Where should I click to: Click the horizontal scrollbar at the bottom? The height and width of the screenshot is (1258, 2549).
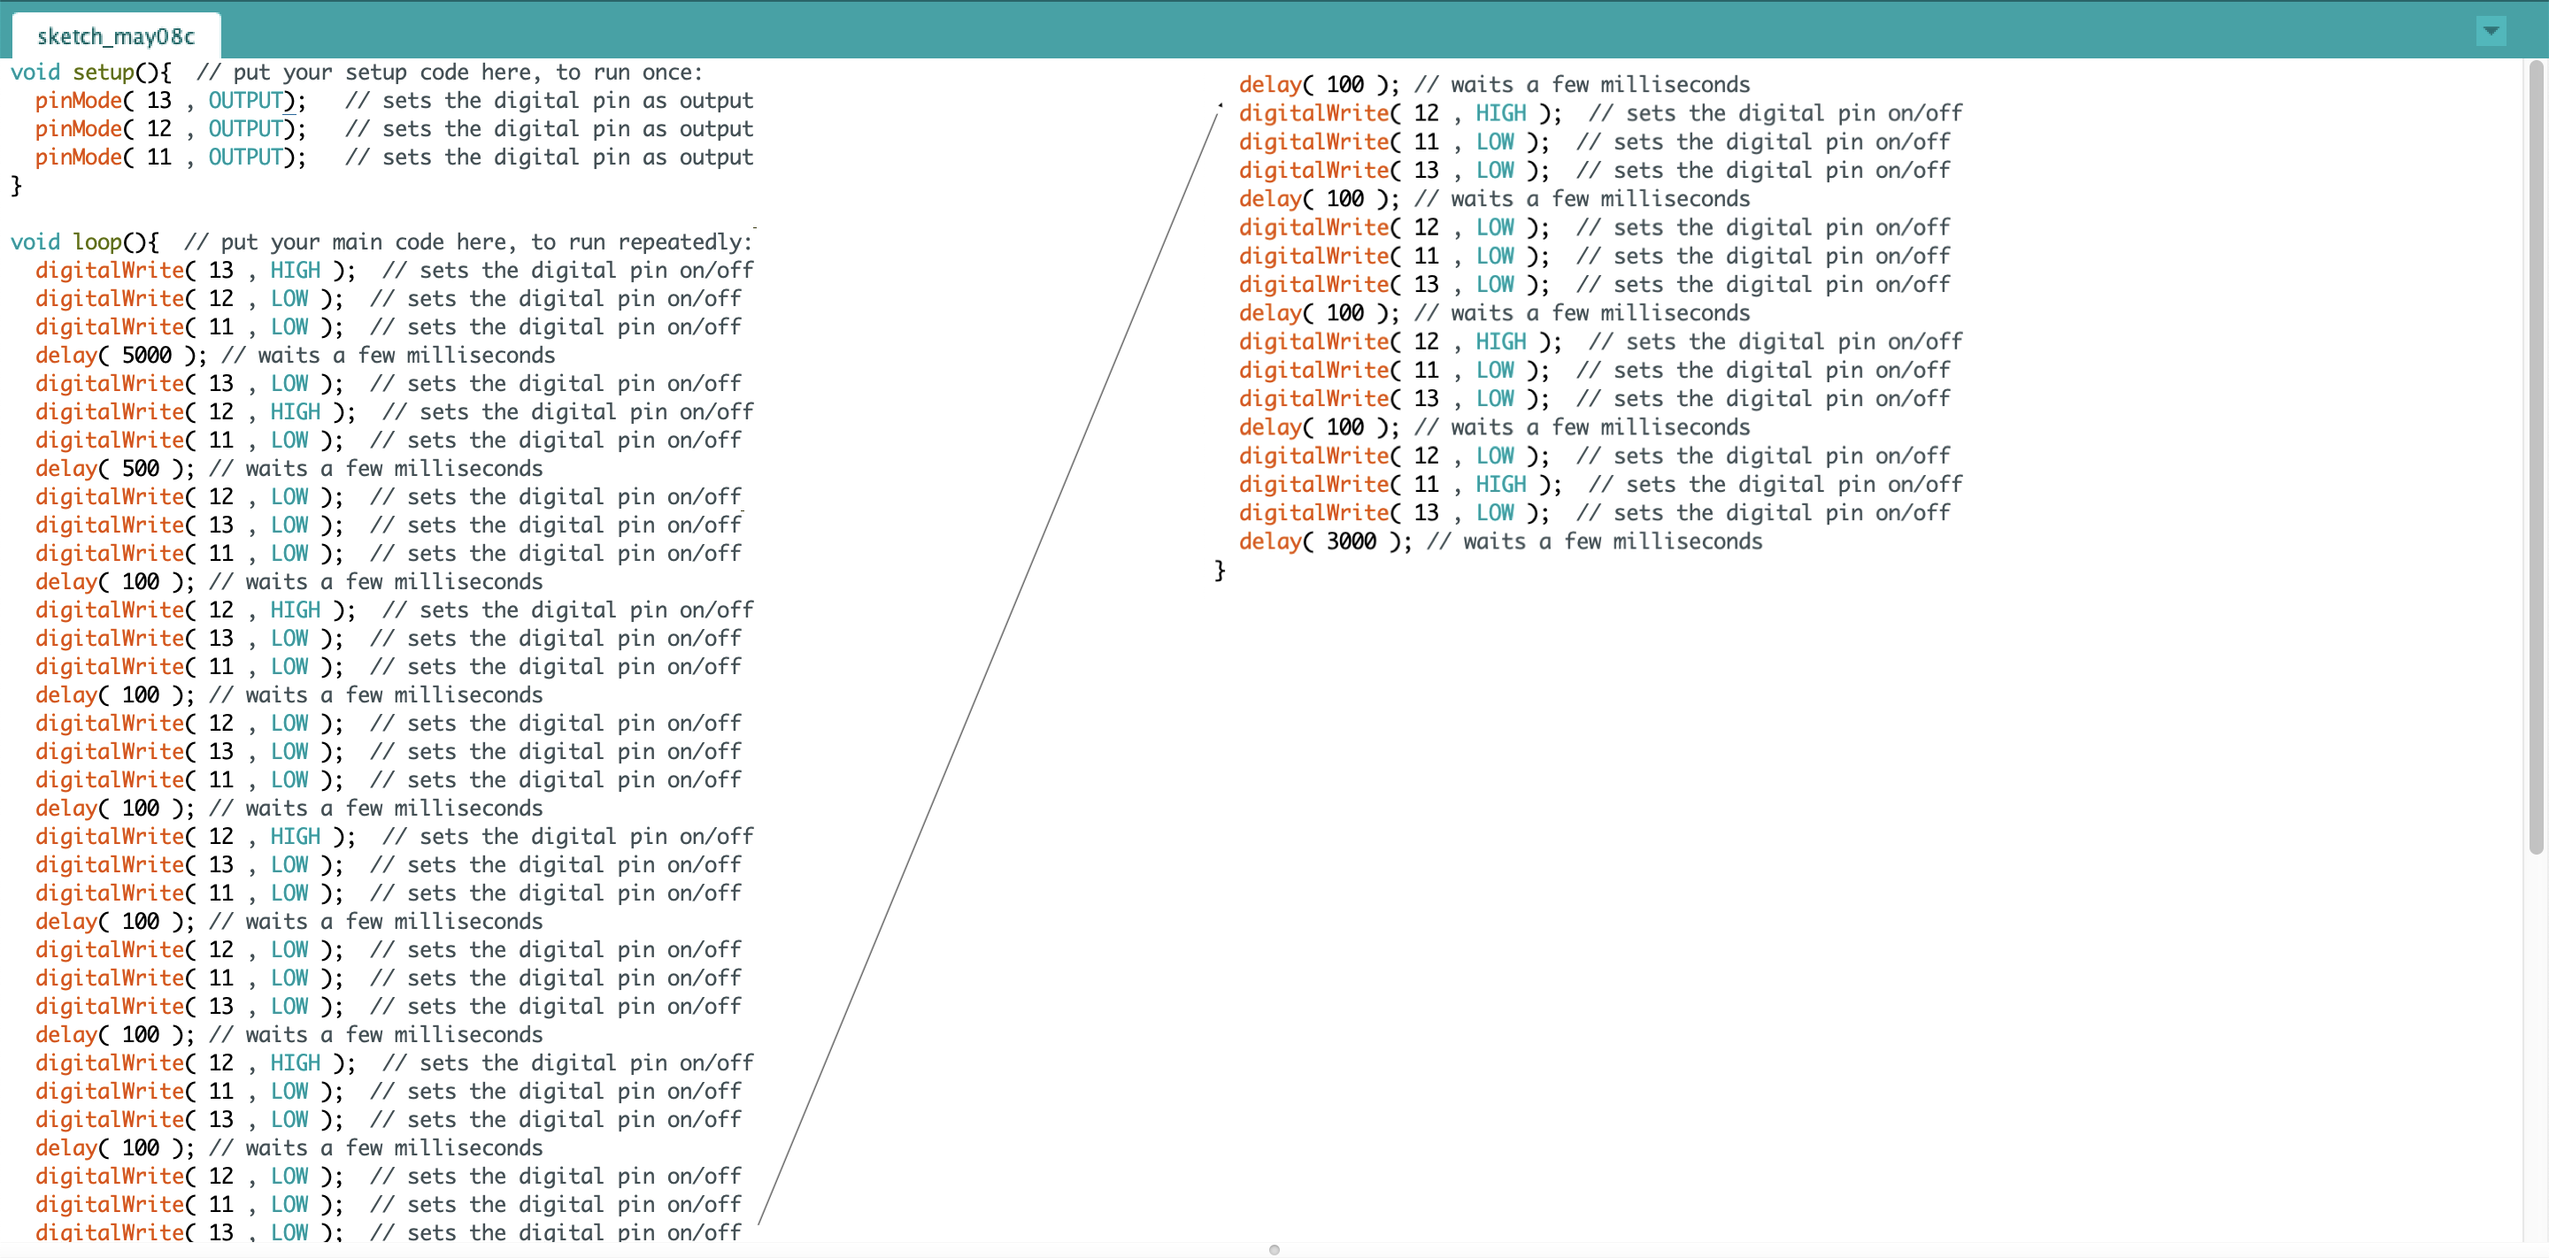tap(1274, 1248)
